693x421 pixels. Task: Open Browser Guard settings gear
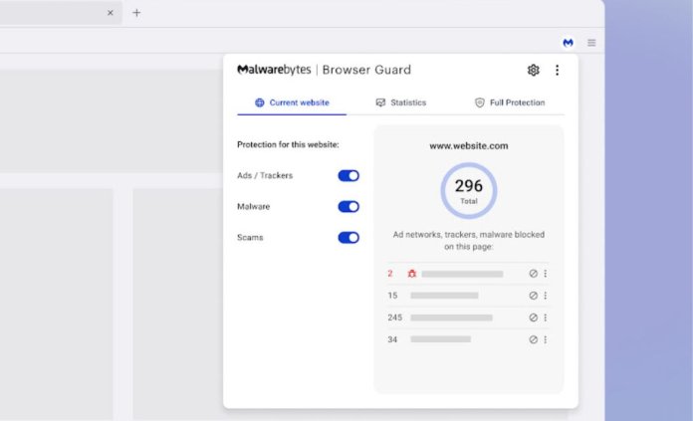pos(534,70)
